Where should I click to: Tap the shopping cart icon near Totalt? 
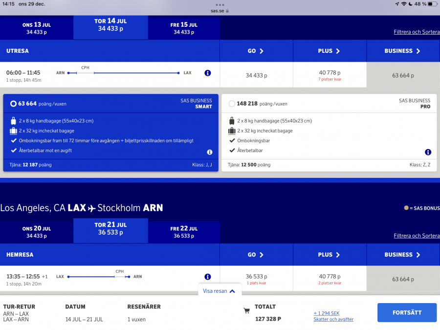click(247, 310)
